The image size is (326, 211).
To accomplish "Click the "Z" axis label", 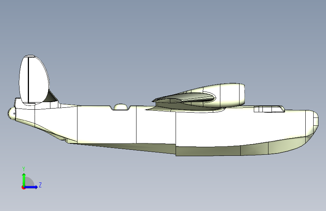I will (x=40, y=185).
